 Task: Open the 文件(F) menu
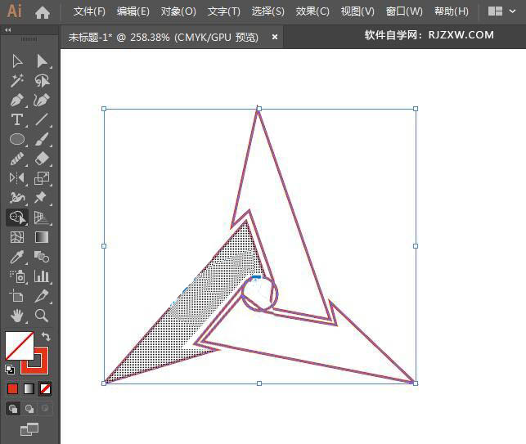(89, 11)
